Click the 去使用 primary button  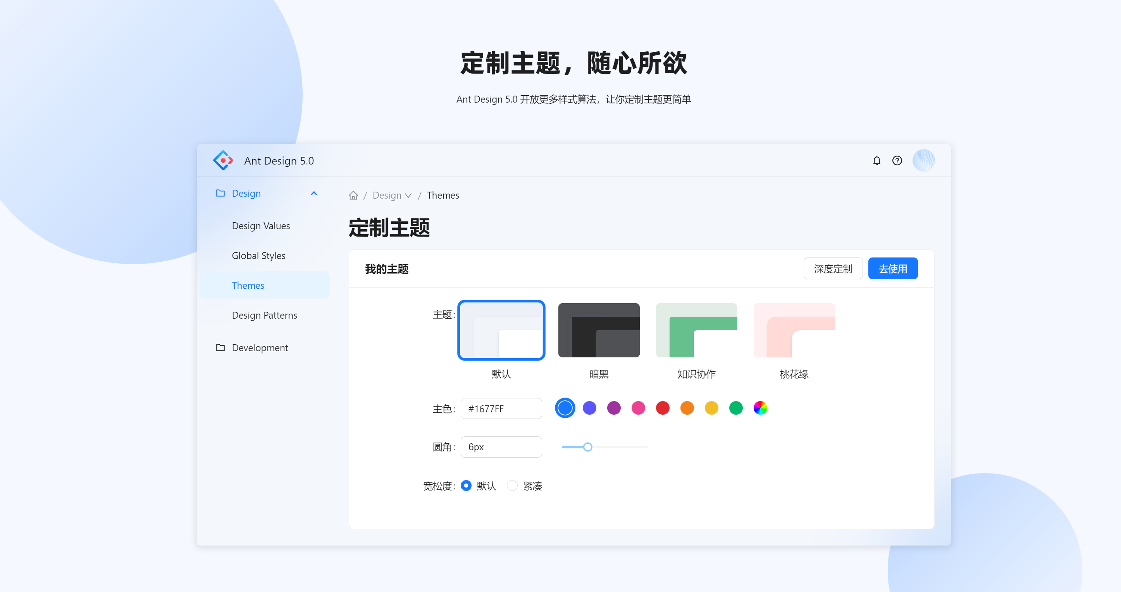(892, 269)
